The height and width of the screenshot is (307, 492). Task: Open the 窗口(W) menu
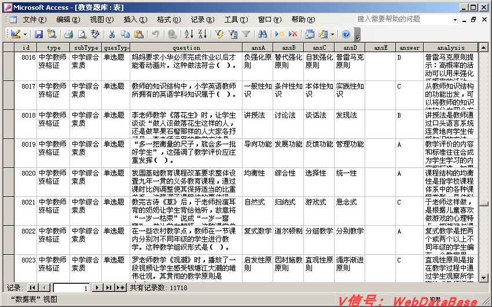pyautogui.click(x=270, y=20)
